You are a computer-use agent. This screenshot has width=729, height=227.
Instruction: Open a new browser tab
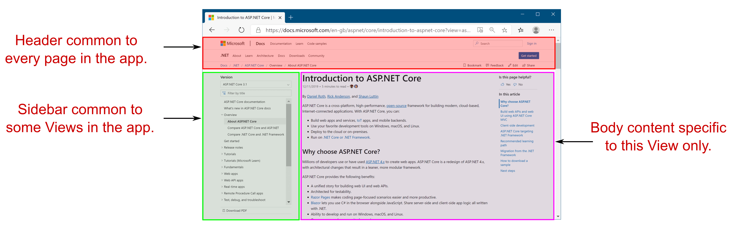click(x=291, y=18)
